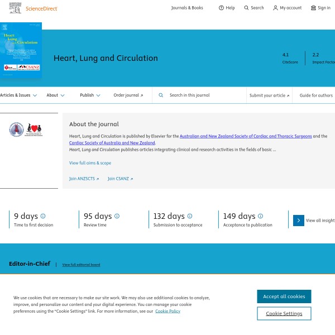
Task: Click View full aims & scope link
Action: [x=90, y=163]
